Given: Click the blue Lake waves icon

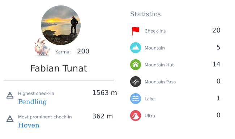Looking at the screenshot, I should point(136,99).
